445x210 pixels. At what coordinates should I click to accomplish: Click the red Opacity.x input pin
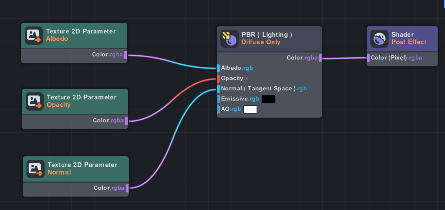point(218,78)
